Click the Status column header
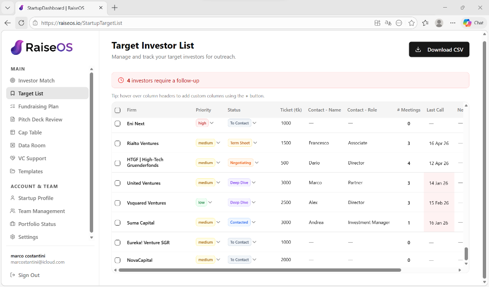 [234, 110]
